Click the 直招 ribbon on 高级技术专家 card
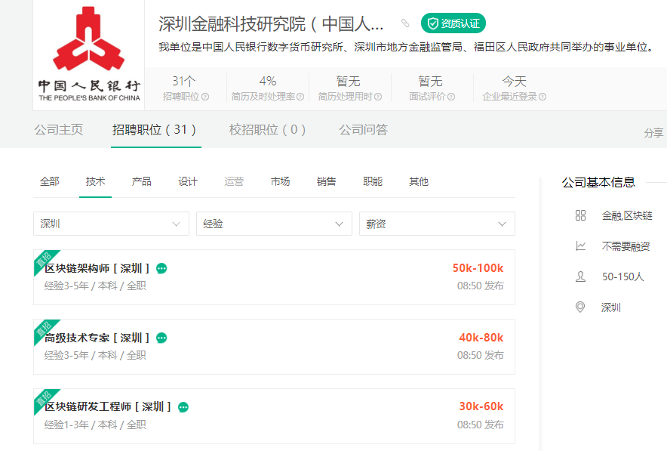 [x=44, y=329]
